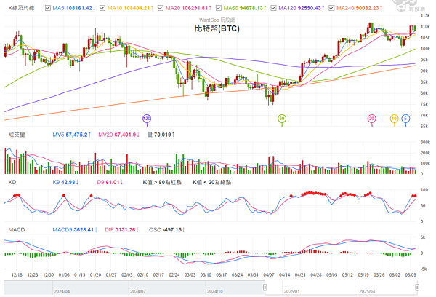Click the OSC -497.15 reading
This screenshot has width=436, height=297.
pyautogui.click(x=166, y=230)
